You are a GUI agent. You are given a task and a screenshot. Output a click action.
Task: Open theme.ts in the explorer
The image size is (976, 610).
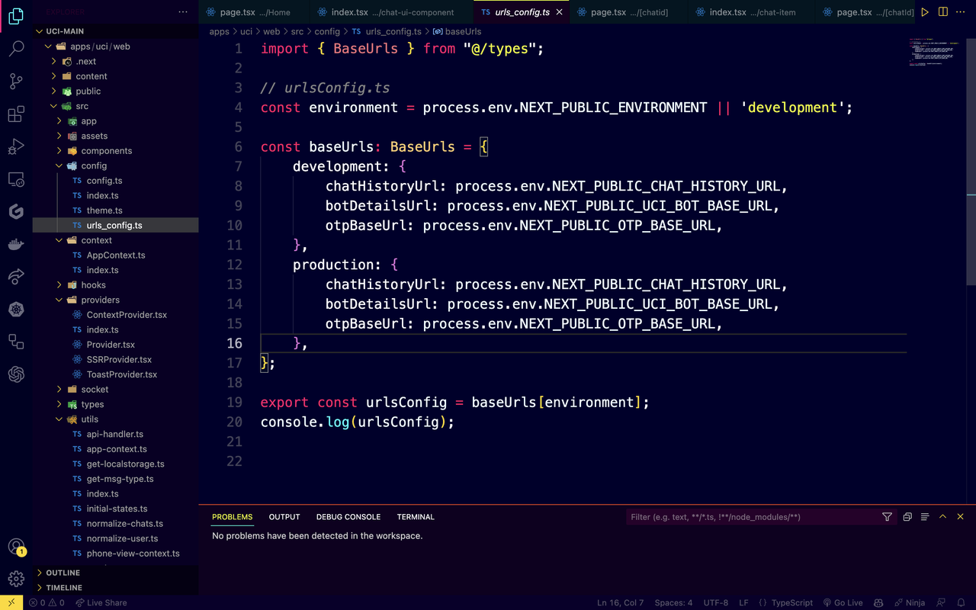pyautogui.click(x=115, y=210)
